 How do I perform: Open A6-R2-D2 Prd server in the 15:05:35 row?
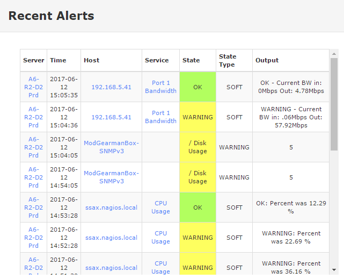34,87
